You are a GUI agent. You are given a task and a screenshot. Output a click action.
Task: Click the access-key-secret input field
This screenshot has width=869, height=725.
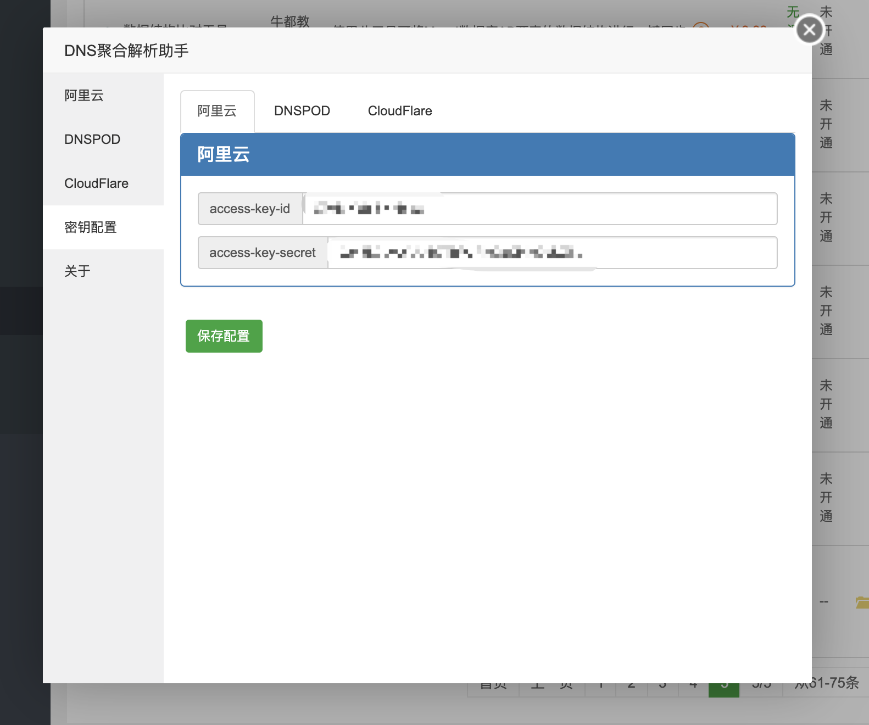(553, 253)
